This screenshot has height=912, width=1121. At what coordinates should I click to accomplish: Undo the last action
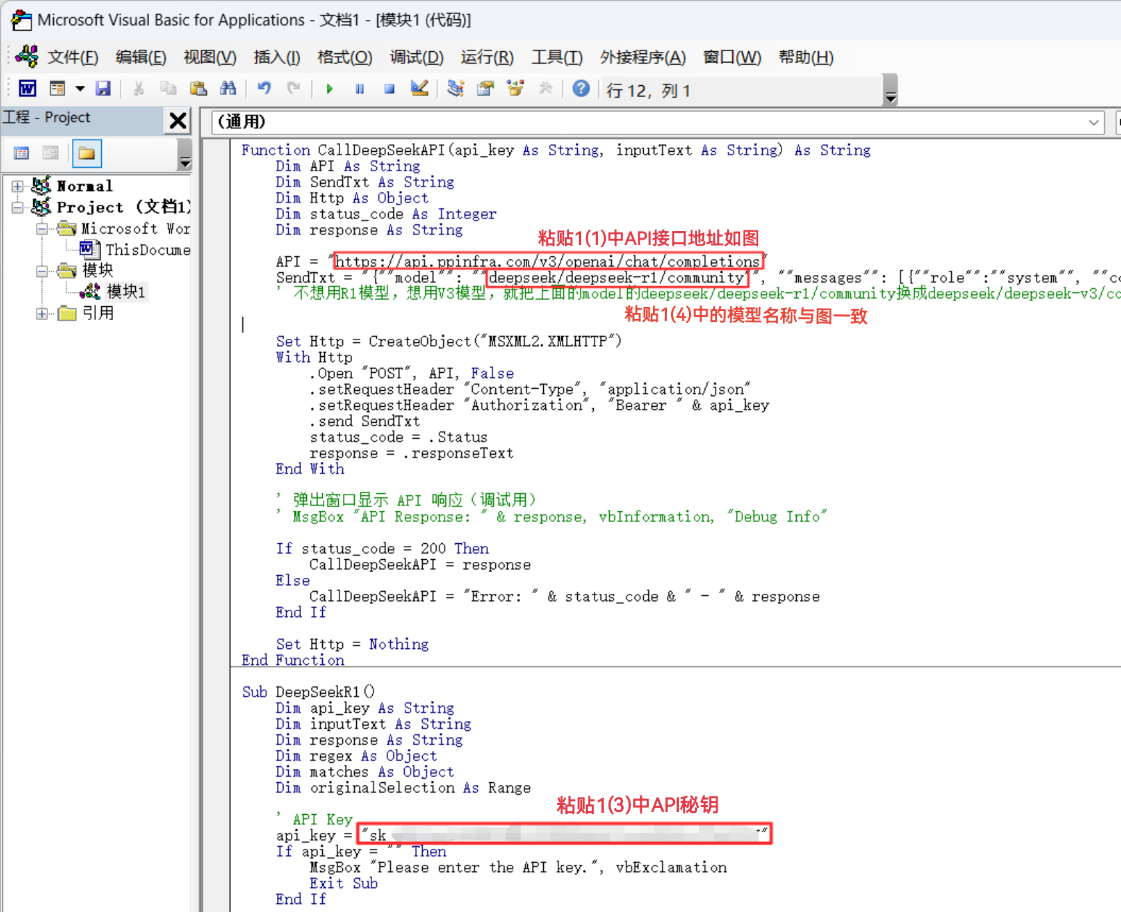tap(264, 89)
